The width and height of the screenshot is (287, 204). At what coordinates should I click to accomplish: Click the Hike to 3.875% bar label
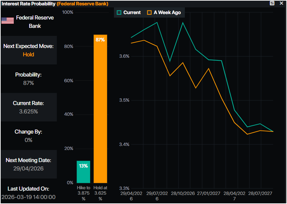click(x=83, y=193)
